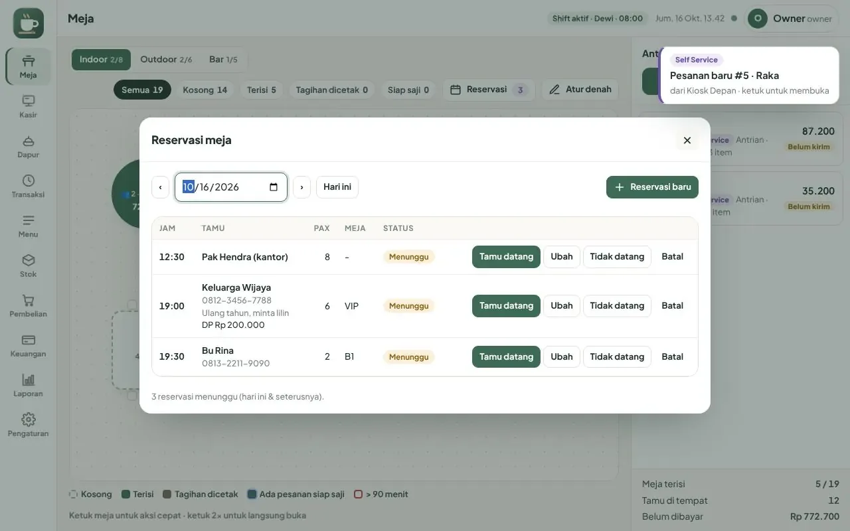This screenshot has height=531, width=850.
Task: Click the coffee cup app logo
Action: [29, 23]
